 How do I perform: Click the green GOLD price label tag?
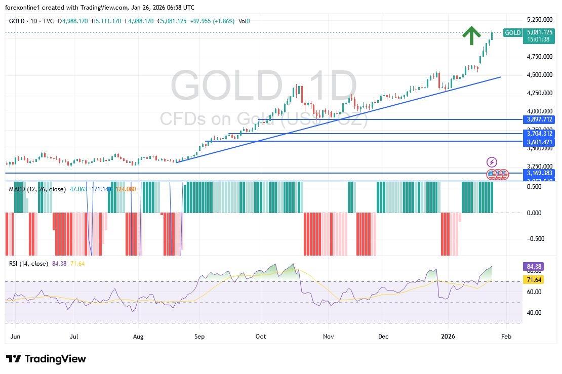coord(512,33)
